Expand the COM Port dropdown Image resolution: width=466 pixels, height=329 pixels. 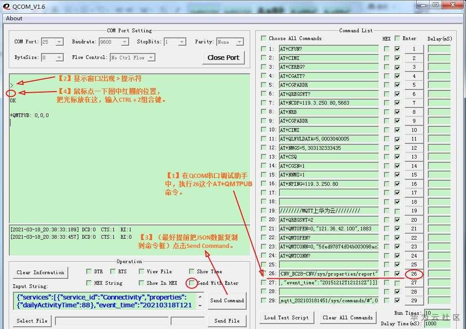[59, 42]
